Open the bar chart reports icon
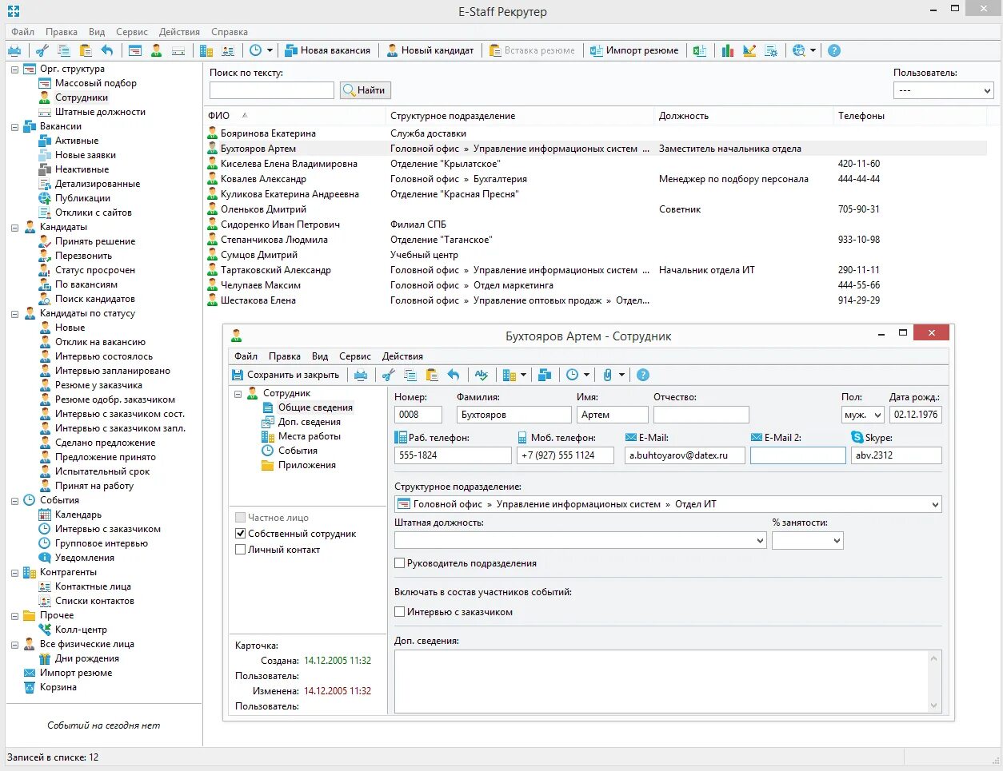1003x771 pixels. pos(728,50)
